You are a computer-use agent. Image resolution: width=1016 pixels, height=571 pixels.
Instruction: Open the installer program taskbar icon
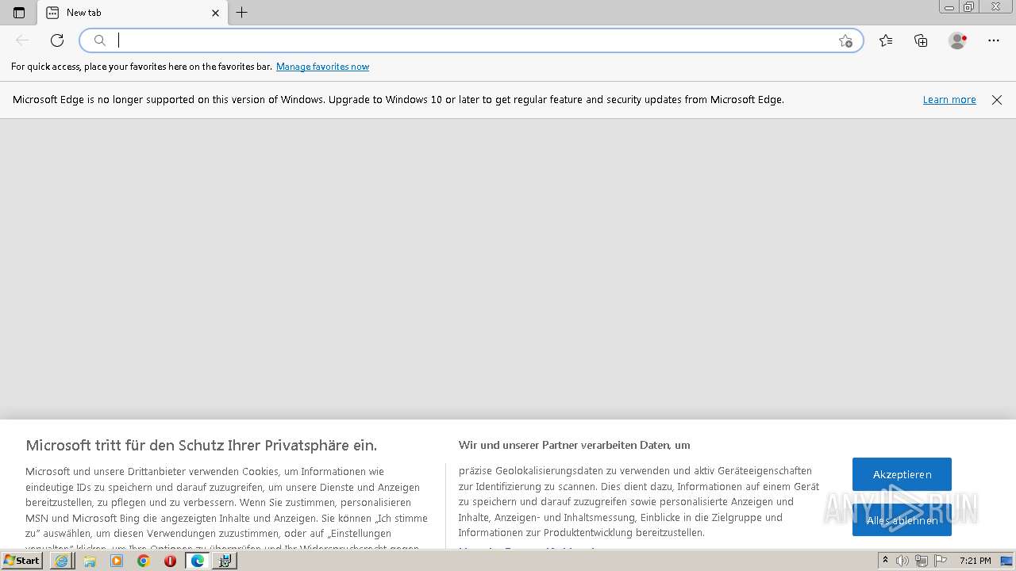(x=225, y=561)
